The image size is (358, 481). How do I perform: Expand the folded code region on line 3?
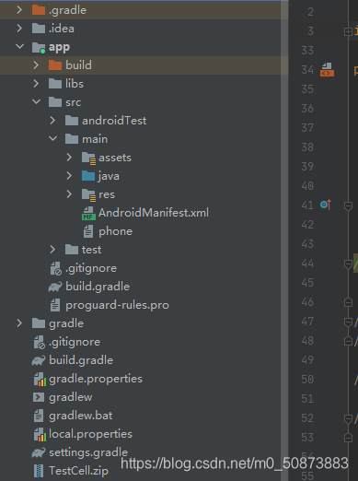(348, 31)
